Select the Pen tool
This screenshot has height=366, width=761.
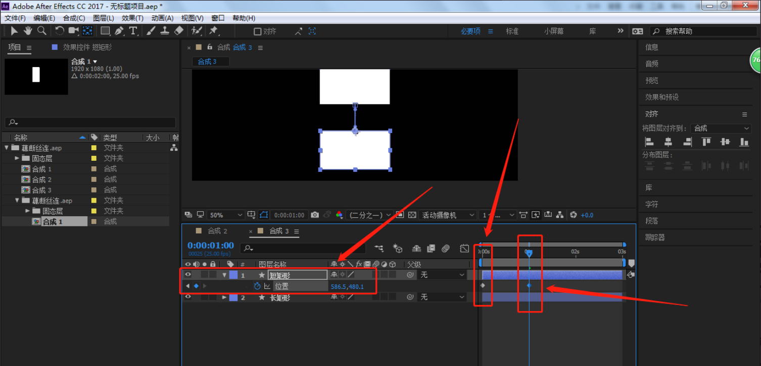tap(119, 31)
